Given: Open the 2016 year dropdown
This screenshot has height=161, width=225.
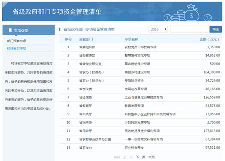Looking at the screenshot, I should pyautogui.click(x=158, y=29).
